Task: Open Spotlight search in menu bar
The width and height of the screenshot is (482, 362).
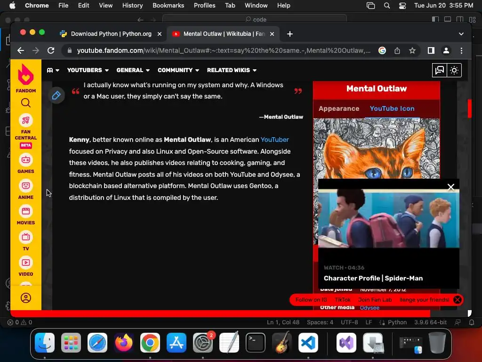Action: coord(387,5)
